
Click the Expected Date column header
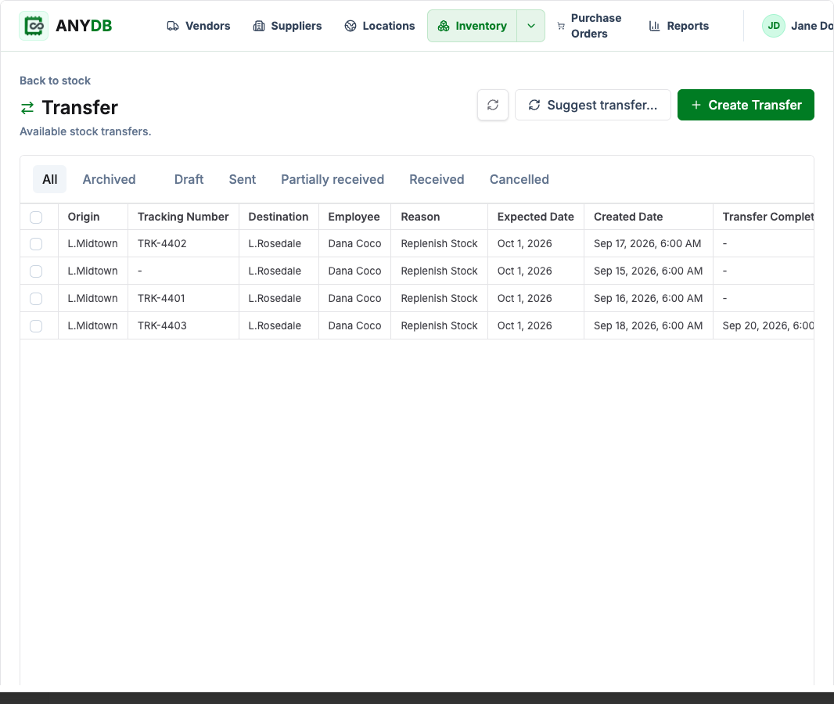pos(536,217)
